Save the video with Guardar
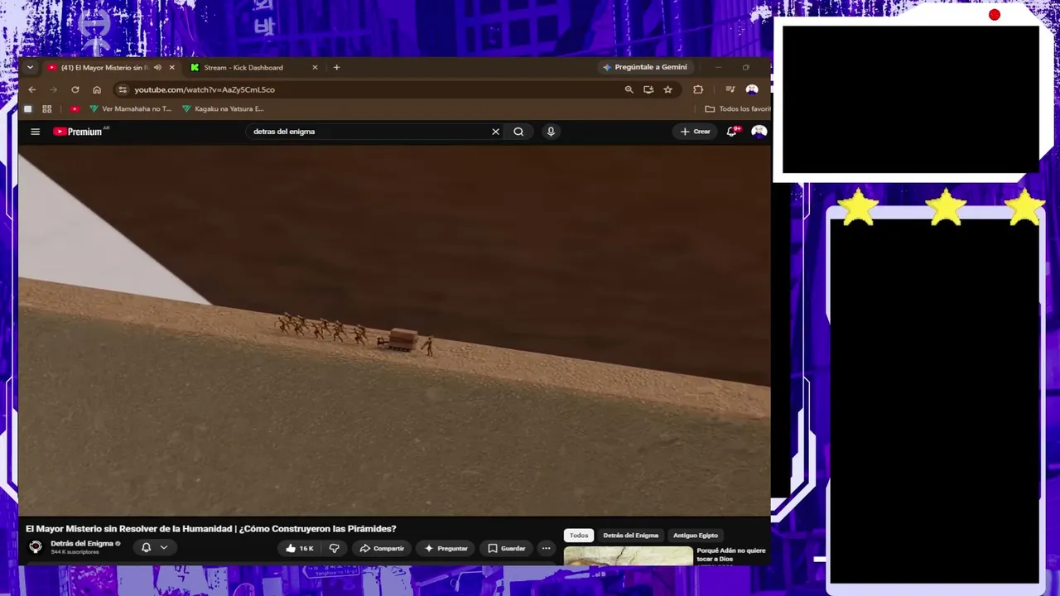This screenshot has height=596, width=1060. coord(507,548)
